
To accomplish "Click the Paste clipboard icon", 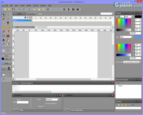I will (39, 9).
